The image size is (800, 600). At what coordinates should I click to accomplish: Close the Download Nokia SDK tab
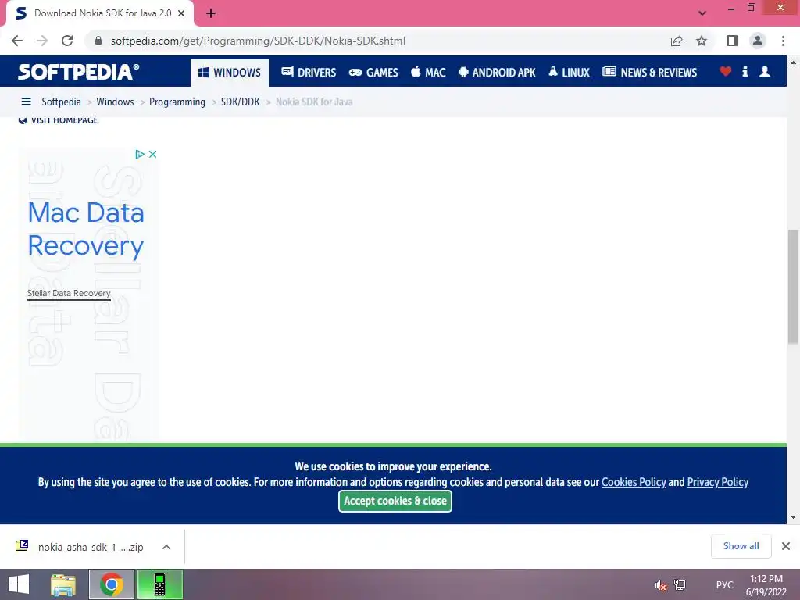tap(181, 13)
